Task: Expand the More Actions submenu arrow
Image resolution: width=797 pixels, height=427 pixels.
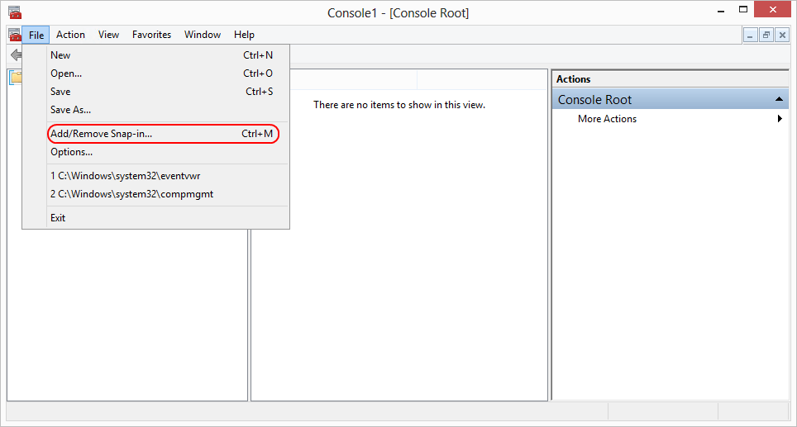Action: (x=779, y=119)
